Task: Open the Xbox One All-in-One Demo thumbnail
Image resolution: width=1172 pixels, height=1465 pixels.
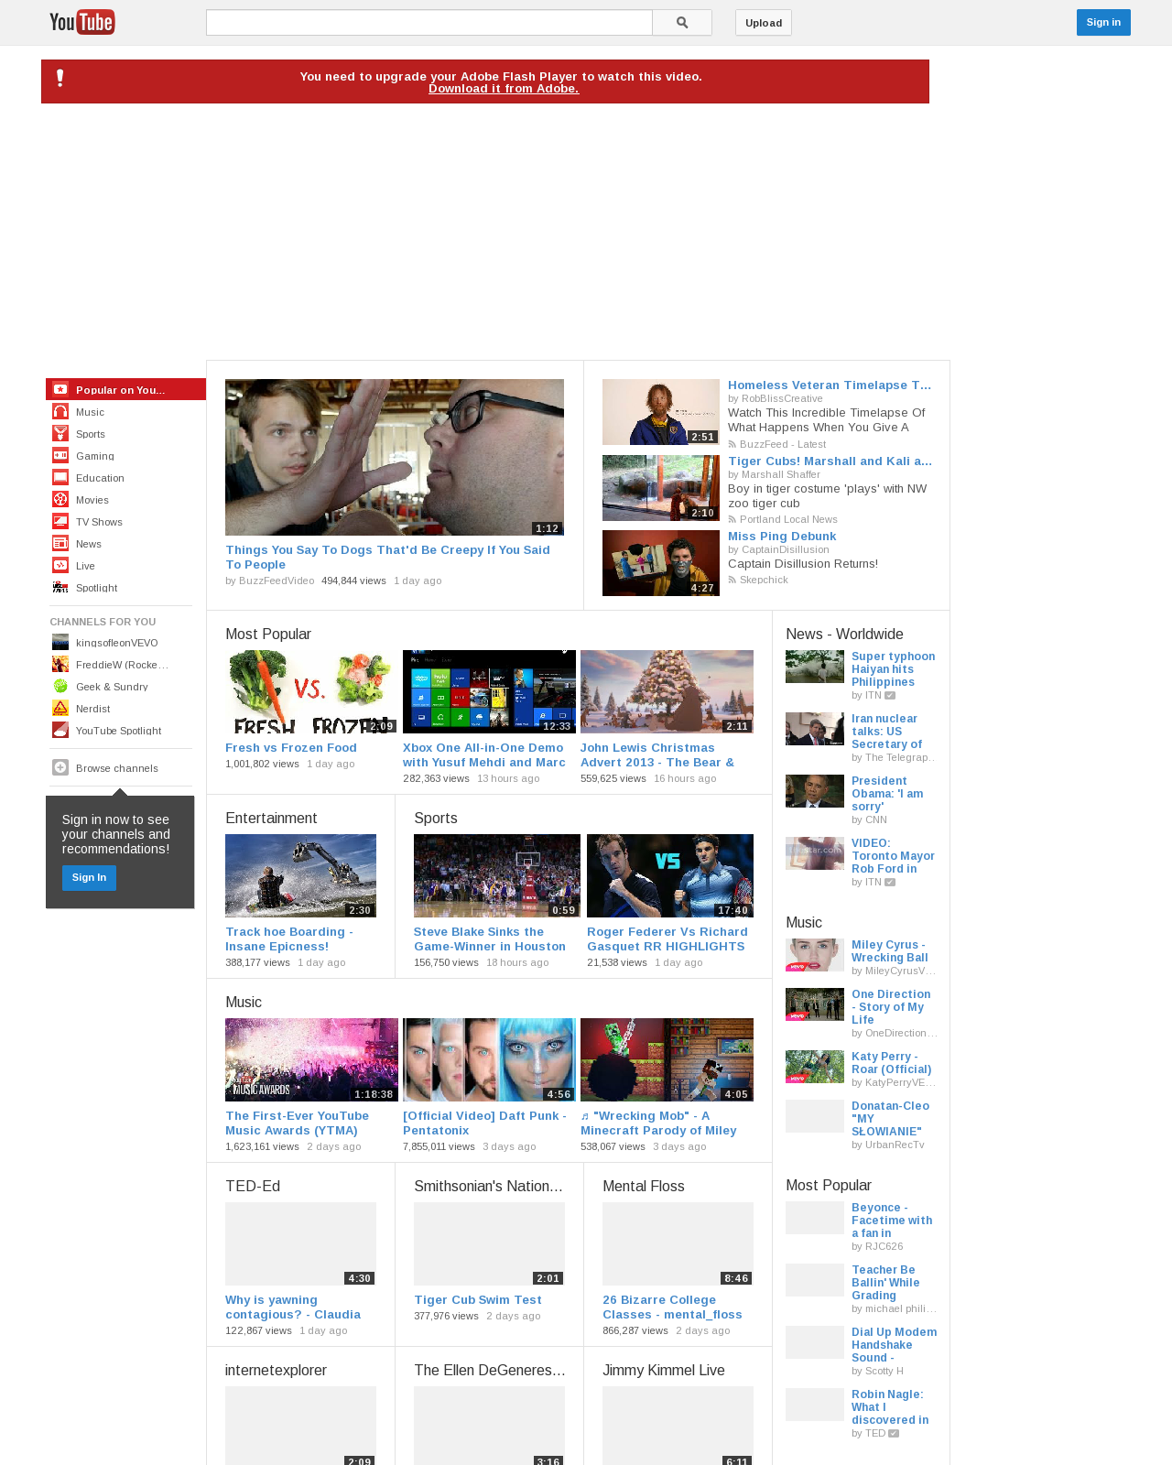Action: point(489,691)
